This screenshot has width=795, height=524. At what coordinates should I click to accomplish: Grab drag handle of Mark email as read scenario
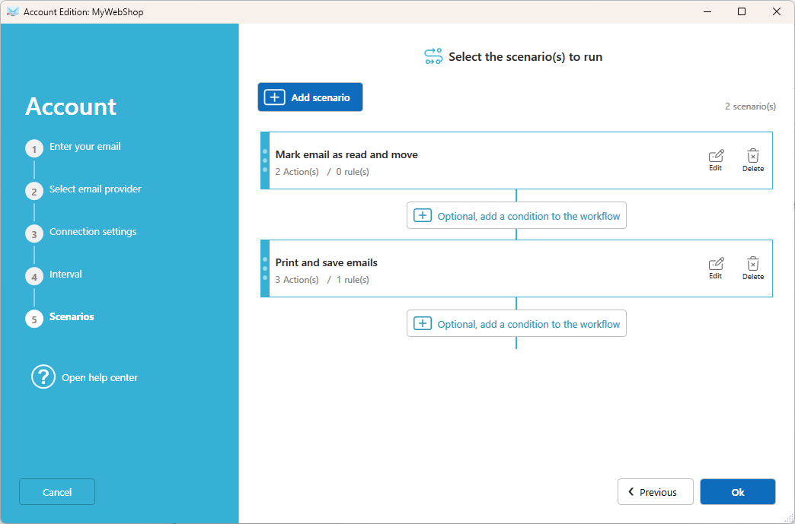[x=265, y=160]
